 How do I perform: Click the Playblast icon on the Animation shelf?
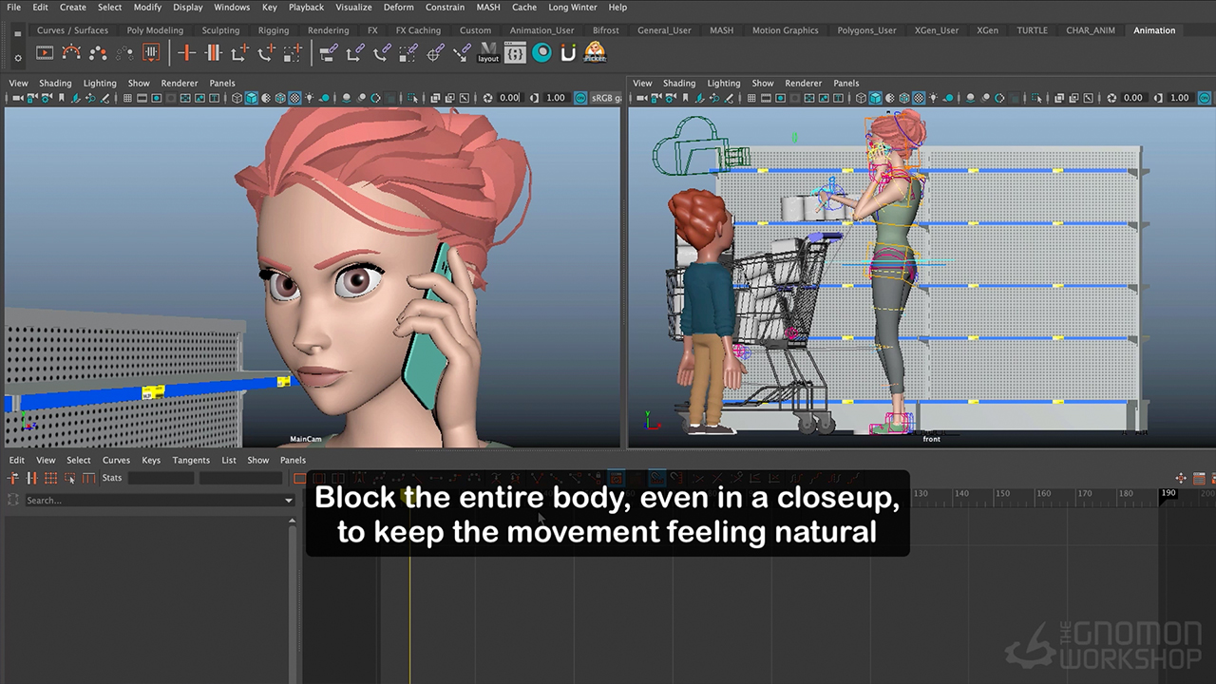(45, 53)
